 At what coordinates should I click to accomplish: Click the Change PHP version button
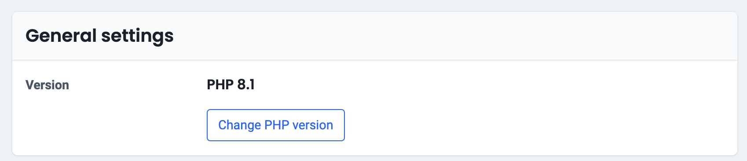coord(276,125)
